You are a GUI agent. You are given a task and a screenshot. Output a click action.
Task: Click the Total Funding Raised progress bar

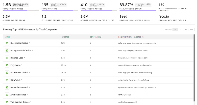point(21,11)
